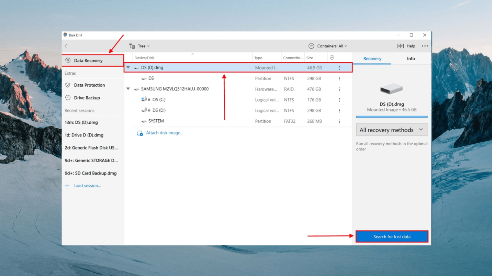Switch to the Recovery tab

pyautogui.click(x=372, y=59)
